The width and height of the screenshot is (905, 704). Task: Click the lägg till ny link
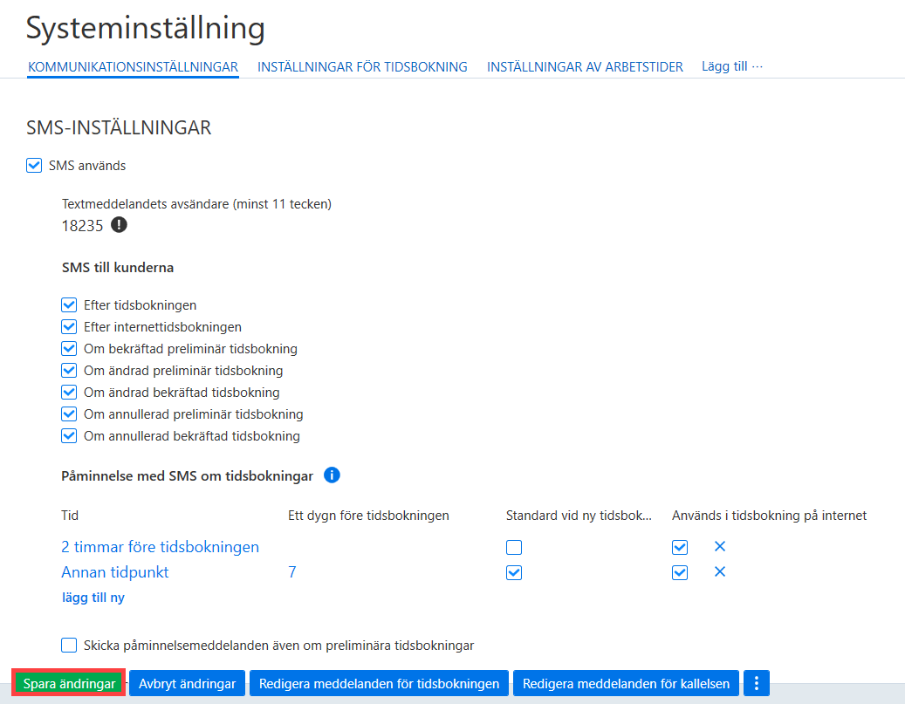point(93,598)
